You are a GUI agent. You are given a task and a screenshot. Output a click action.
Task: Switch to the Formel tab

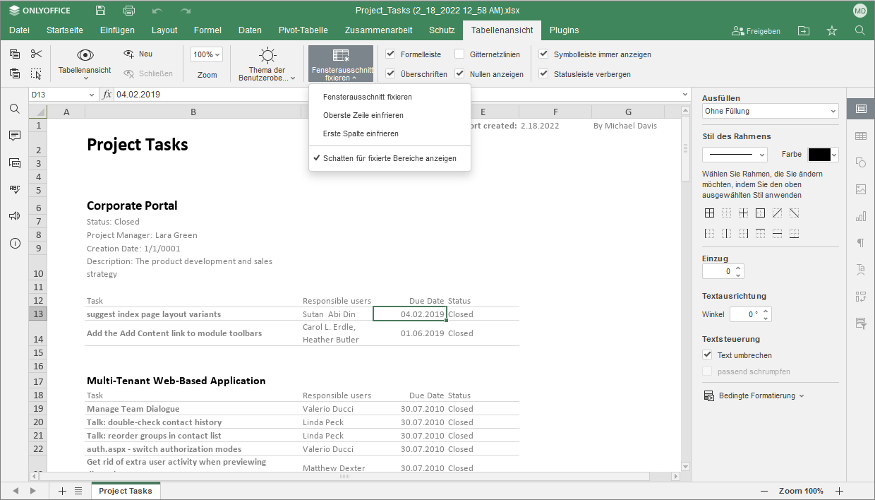click(207, 30)
